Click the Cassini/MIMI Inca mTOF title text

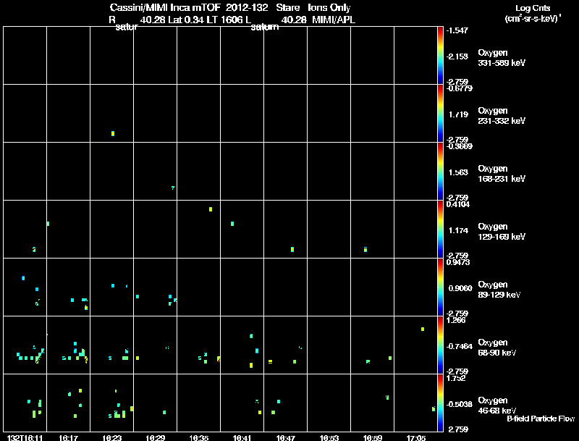(x=165, y=8)
